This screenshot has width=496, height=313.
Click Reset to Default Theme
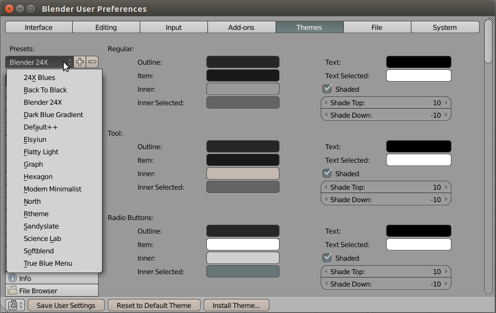point(154,305)
